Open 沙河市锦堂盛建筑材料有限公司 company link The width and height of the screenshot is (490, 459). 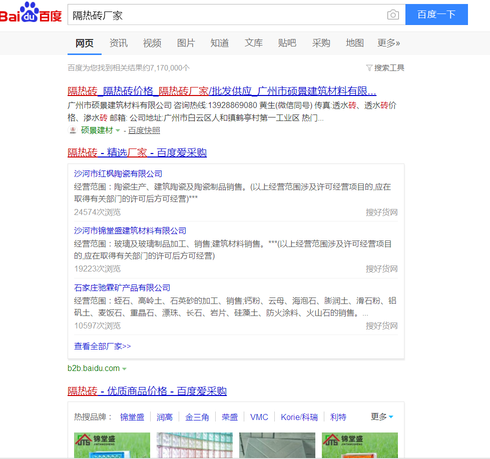[130, 230]
